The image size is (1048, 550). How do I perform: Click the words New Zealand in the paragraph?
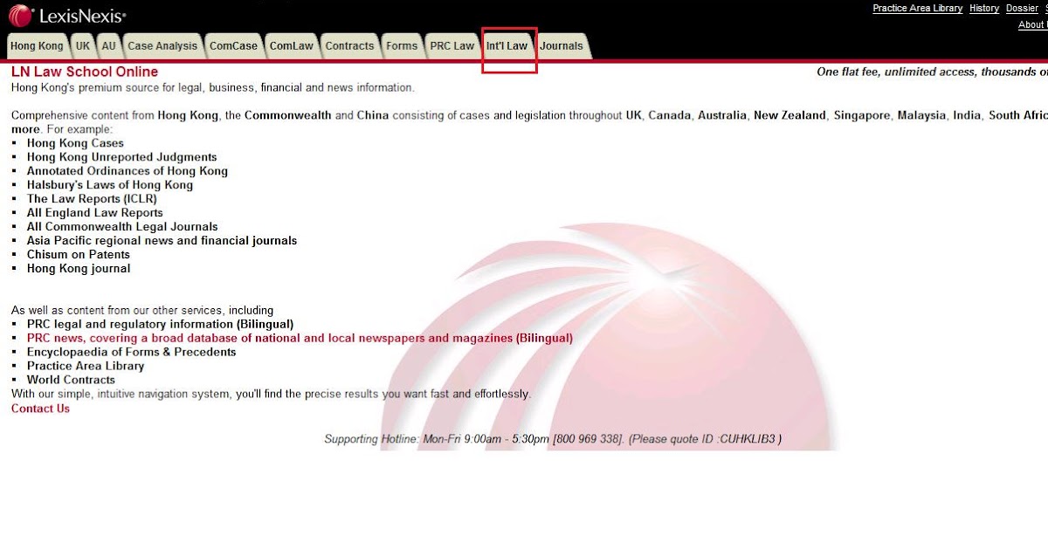click(x=789, y=115)
